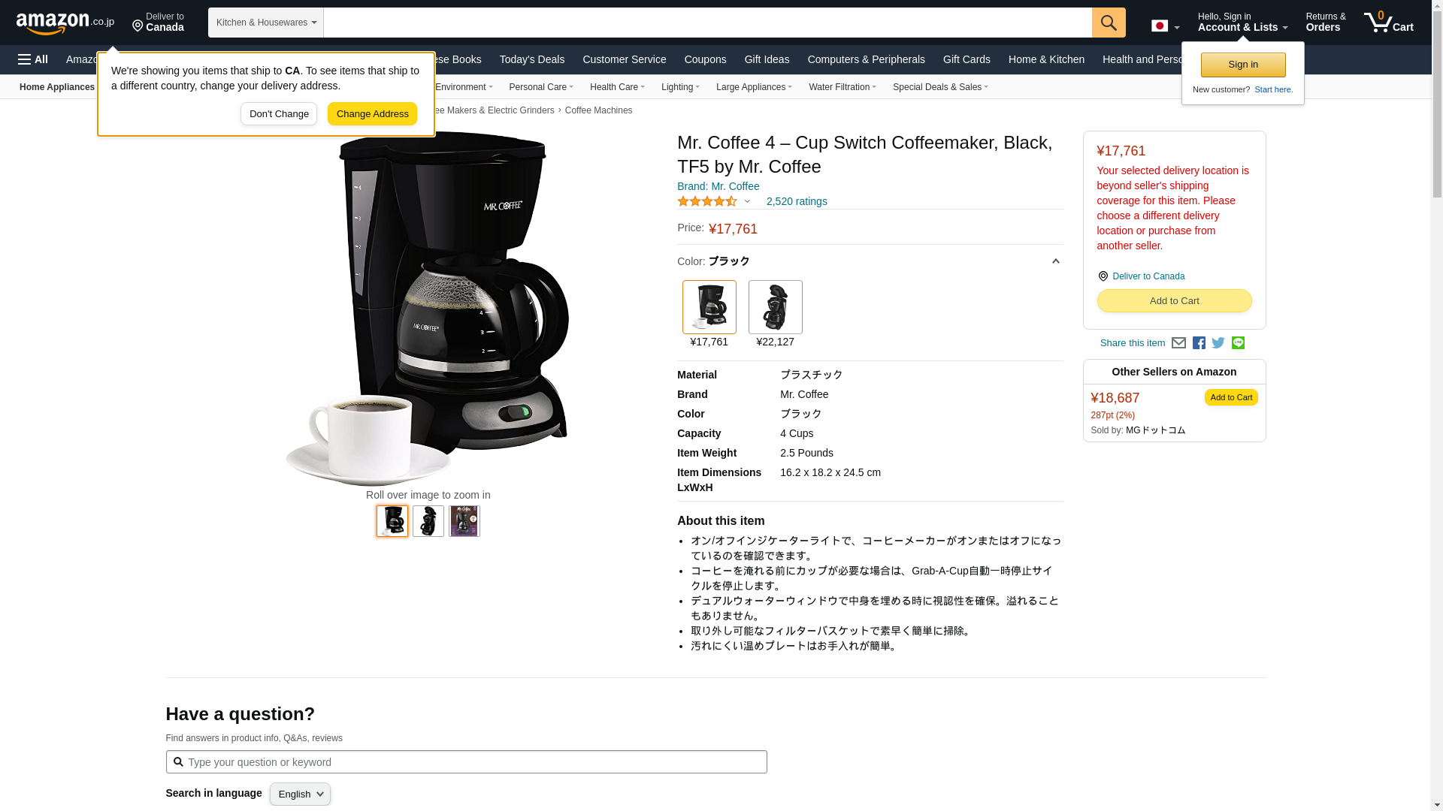Open the language flag selector dropdown
The image size is (1443, 811).
(x=1165, y=26)
